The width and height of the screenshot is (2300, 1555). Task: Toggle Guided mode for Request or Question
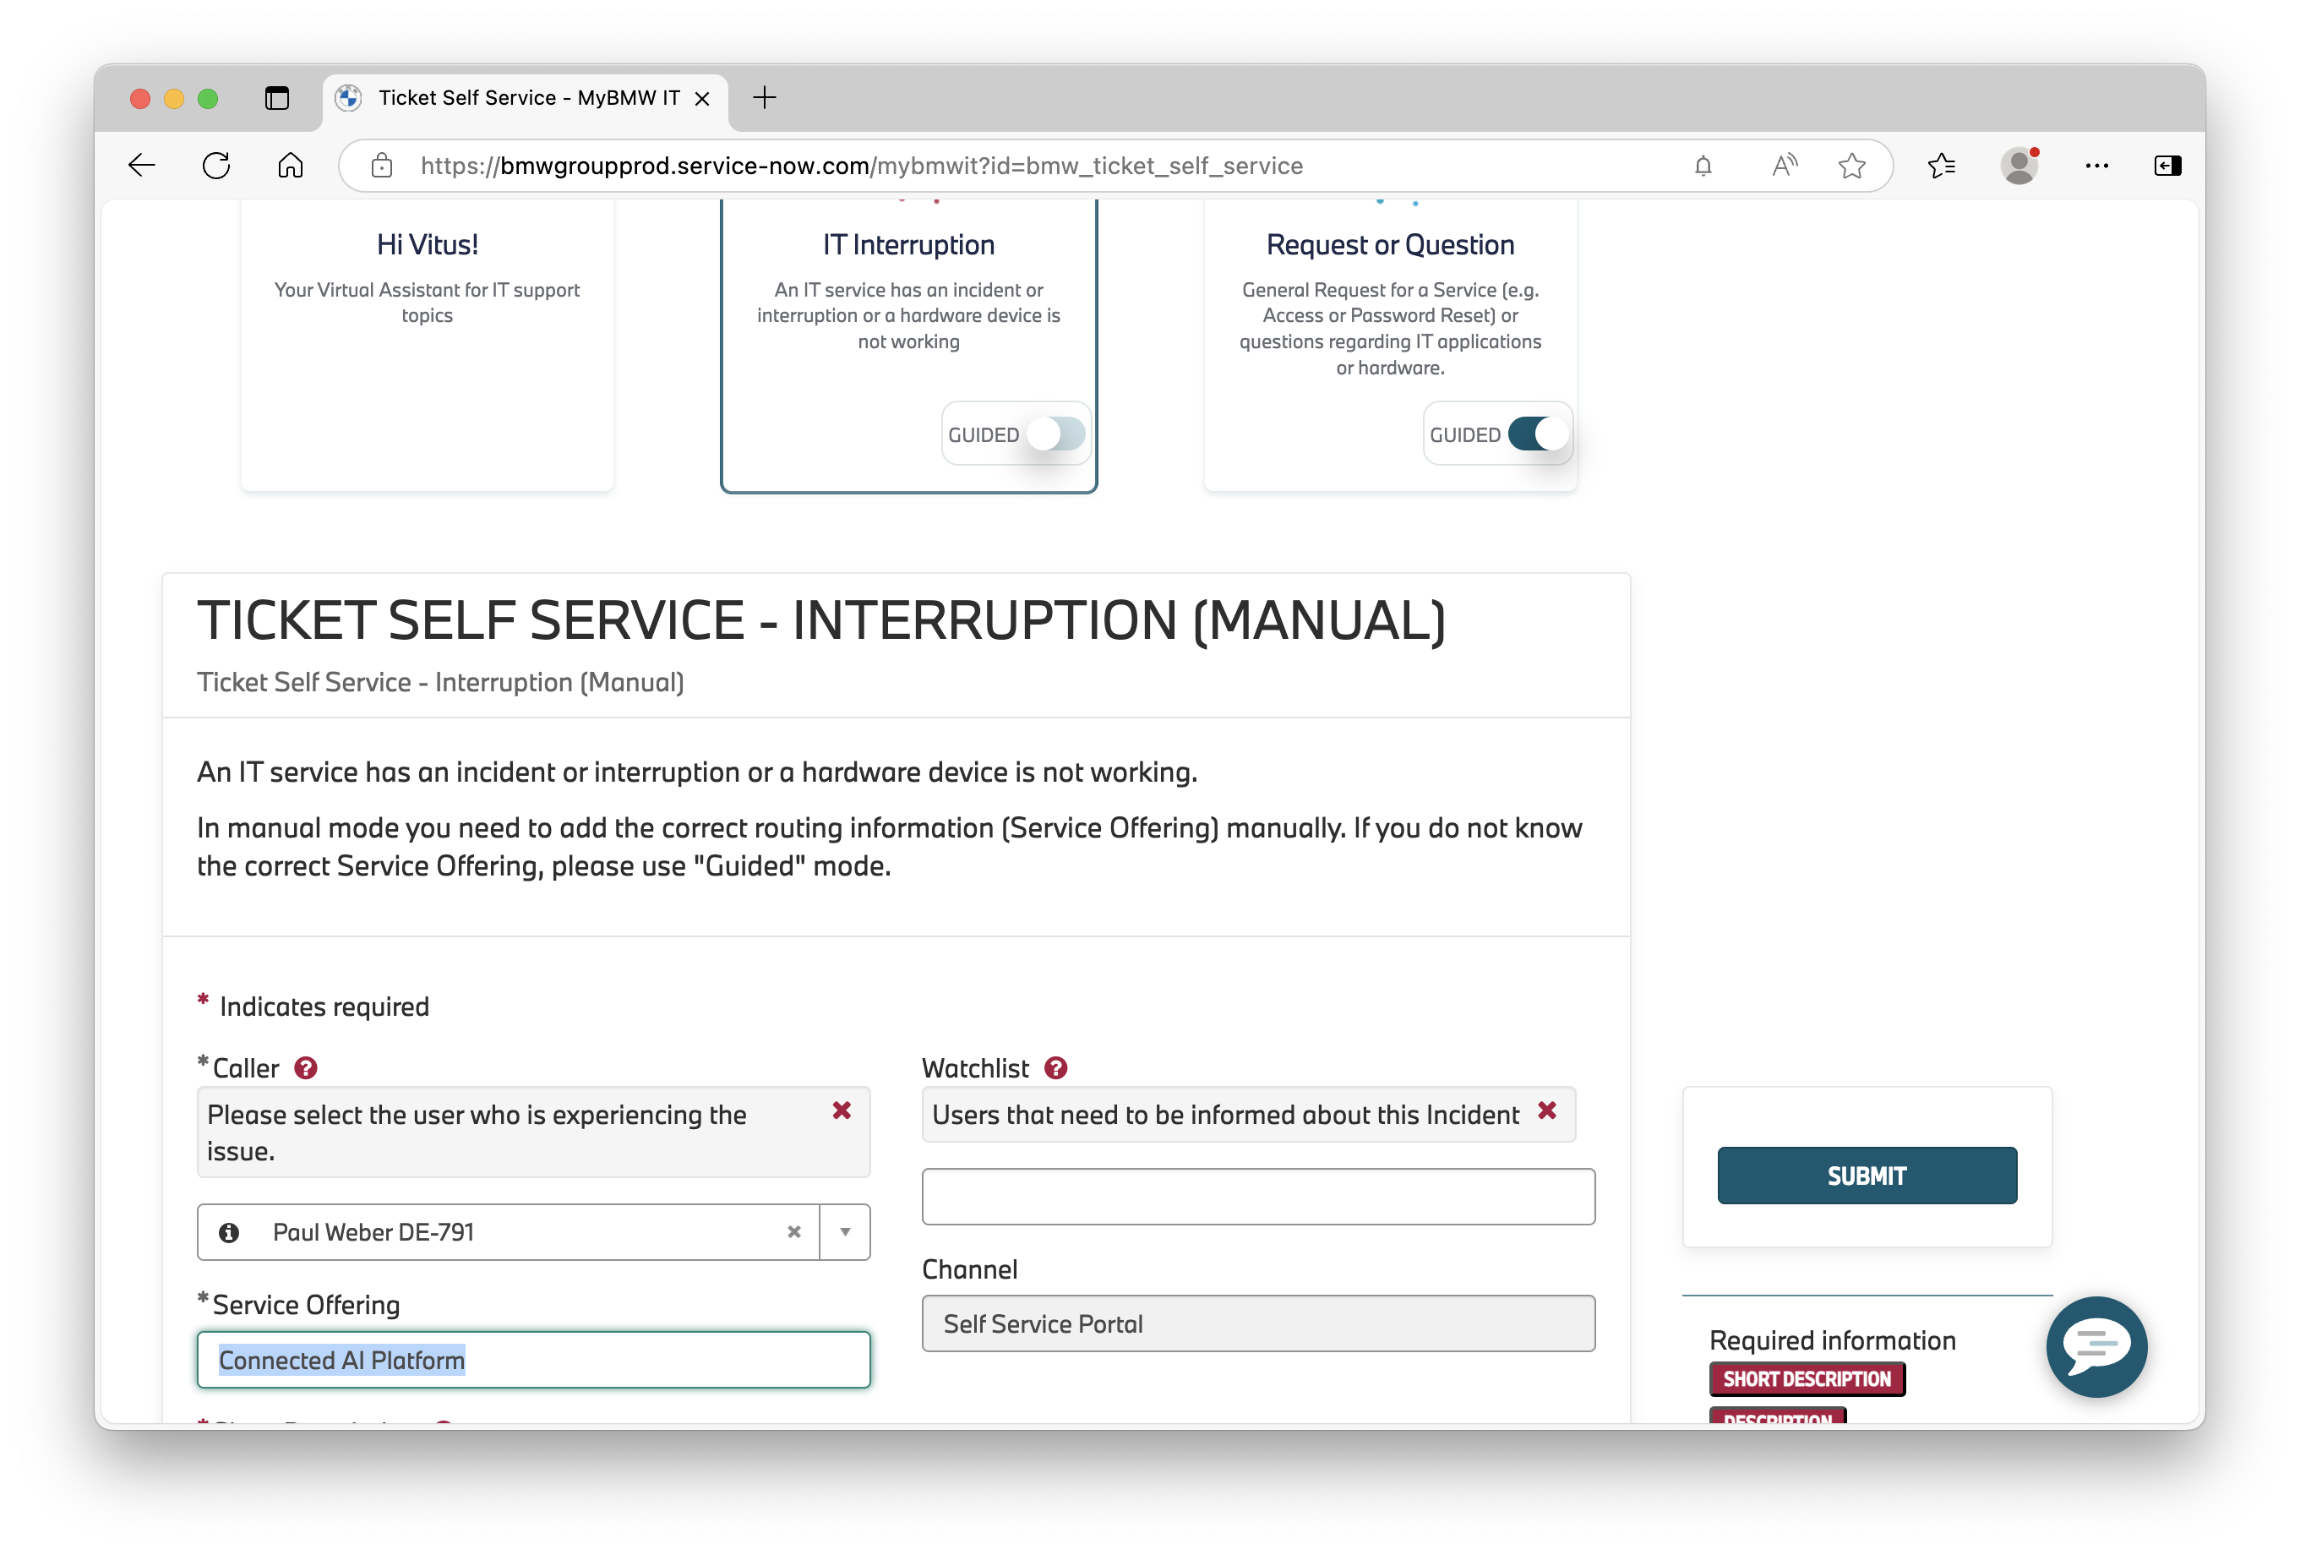point(1537,434)
